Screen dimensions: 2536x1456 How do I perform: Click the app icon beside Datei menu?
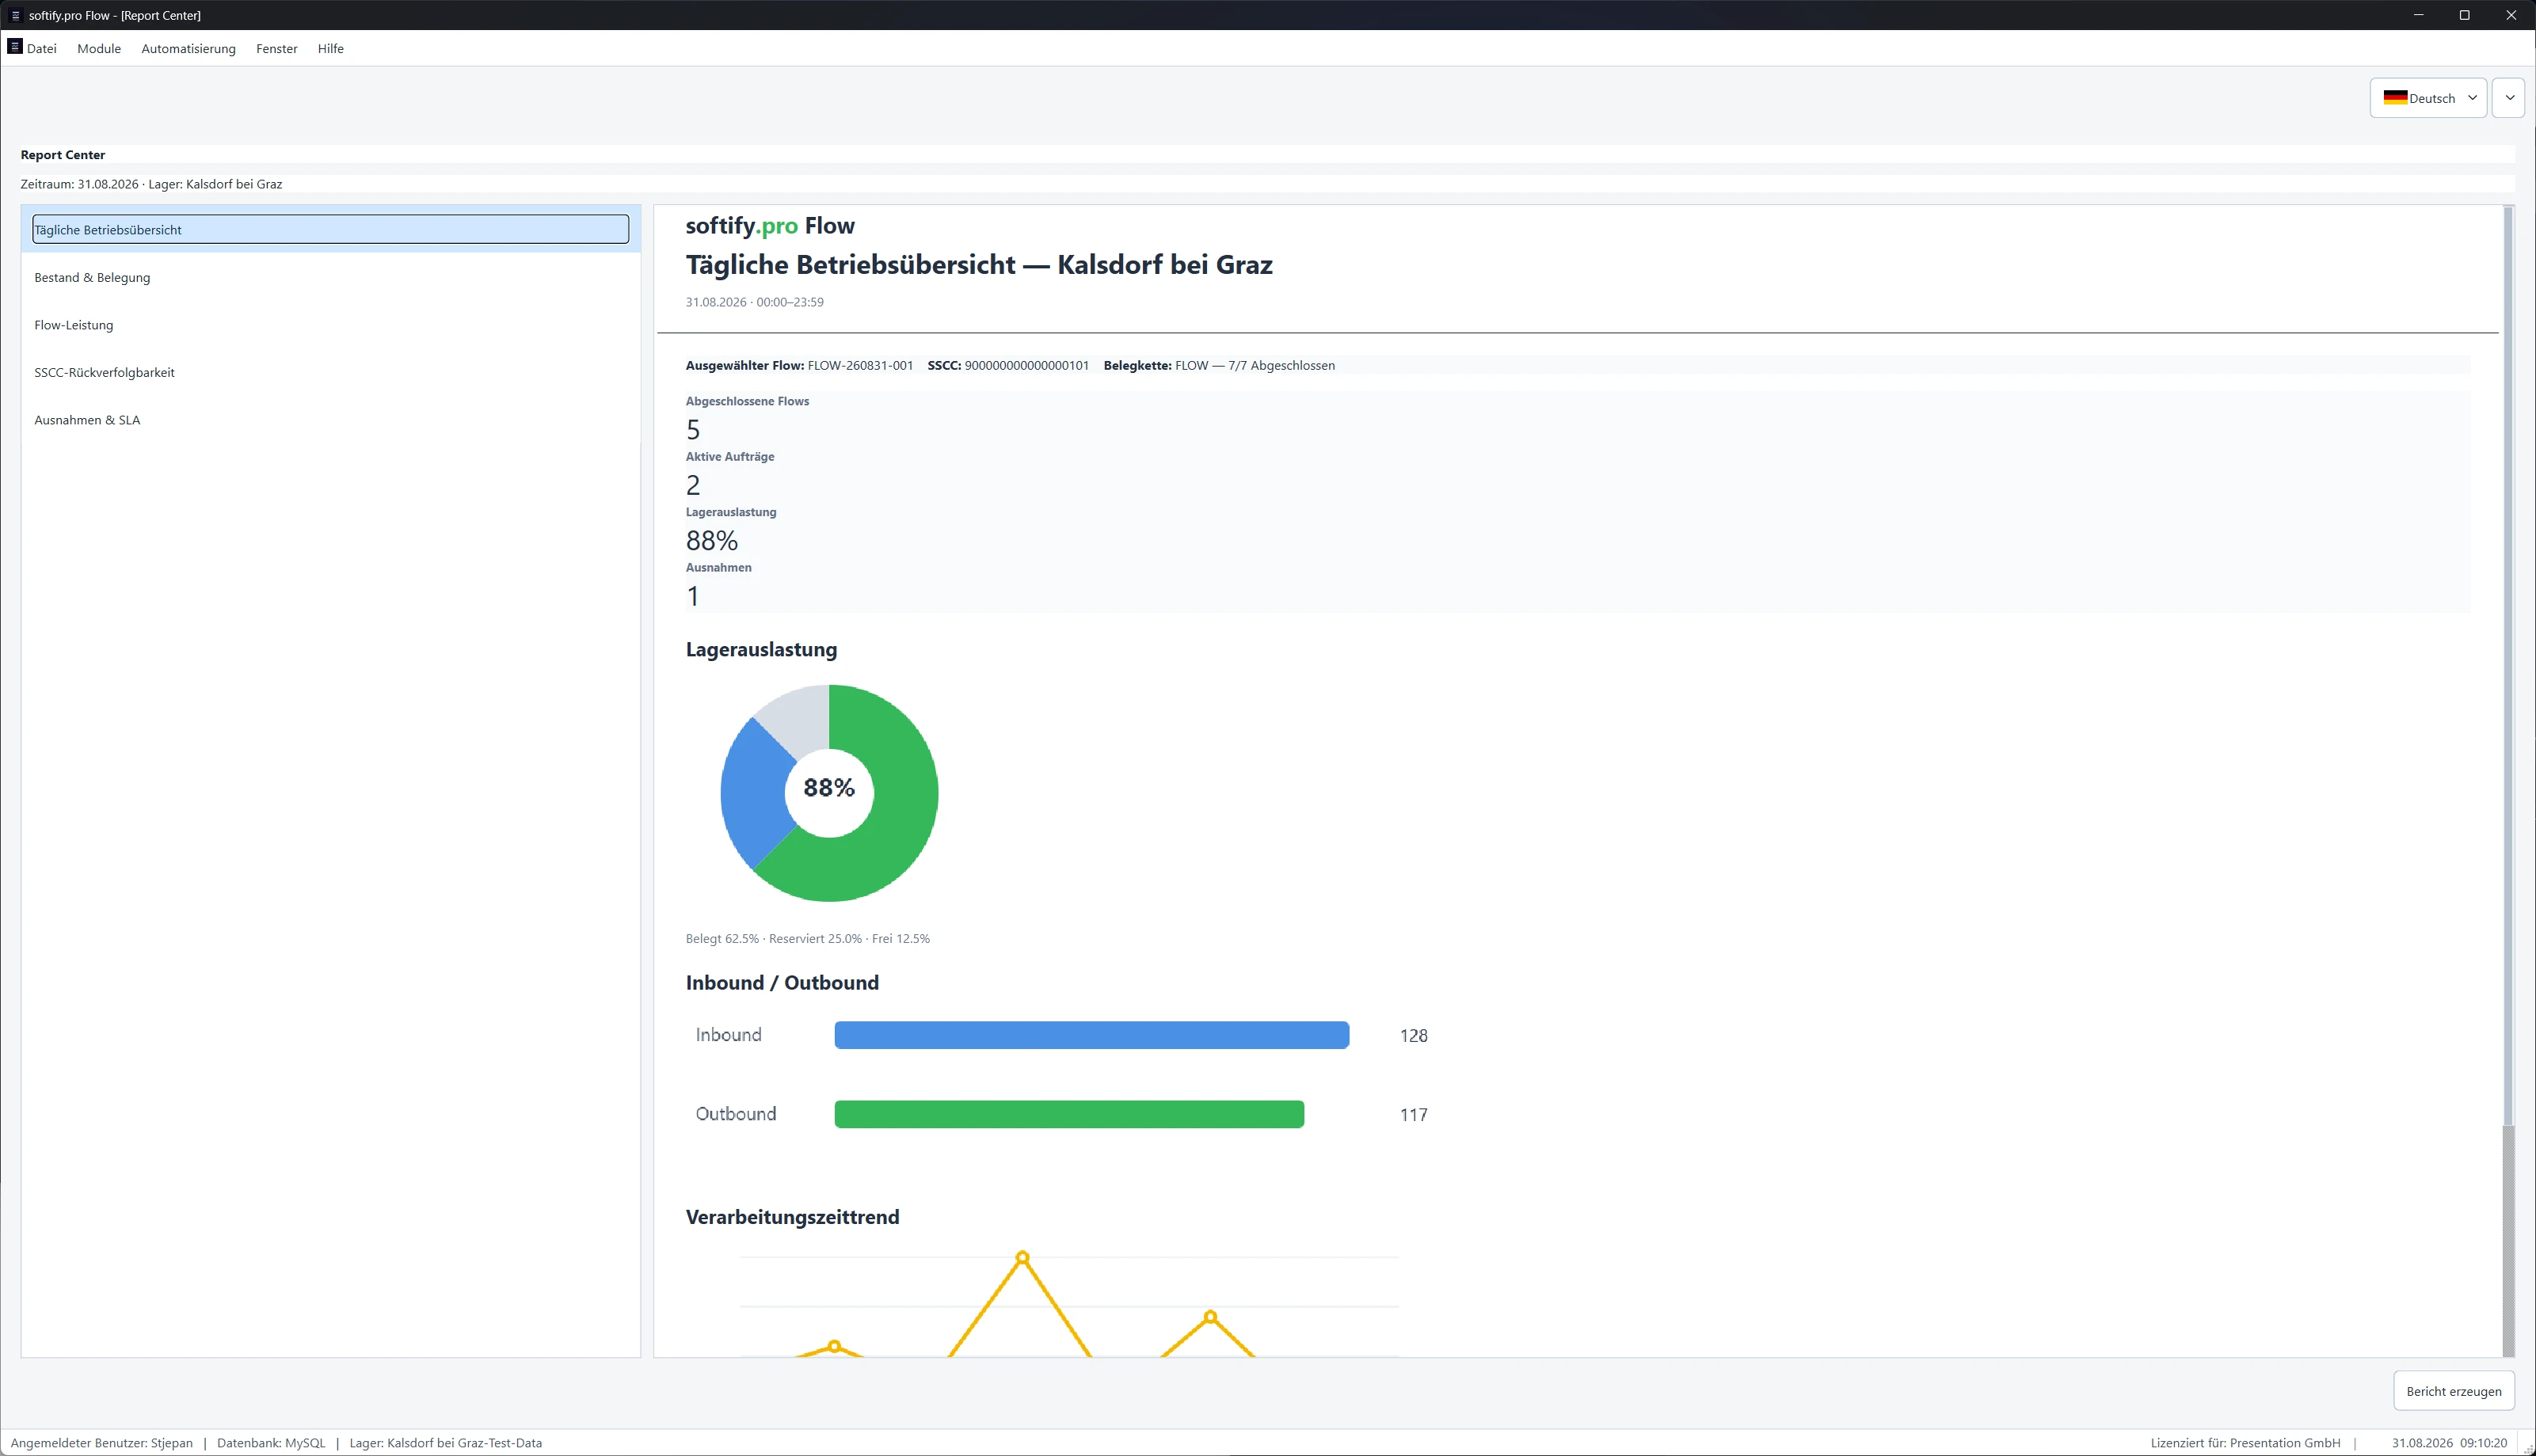click(15, 47)
